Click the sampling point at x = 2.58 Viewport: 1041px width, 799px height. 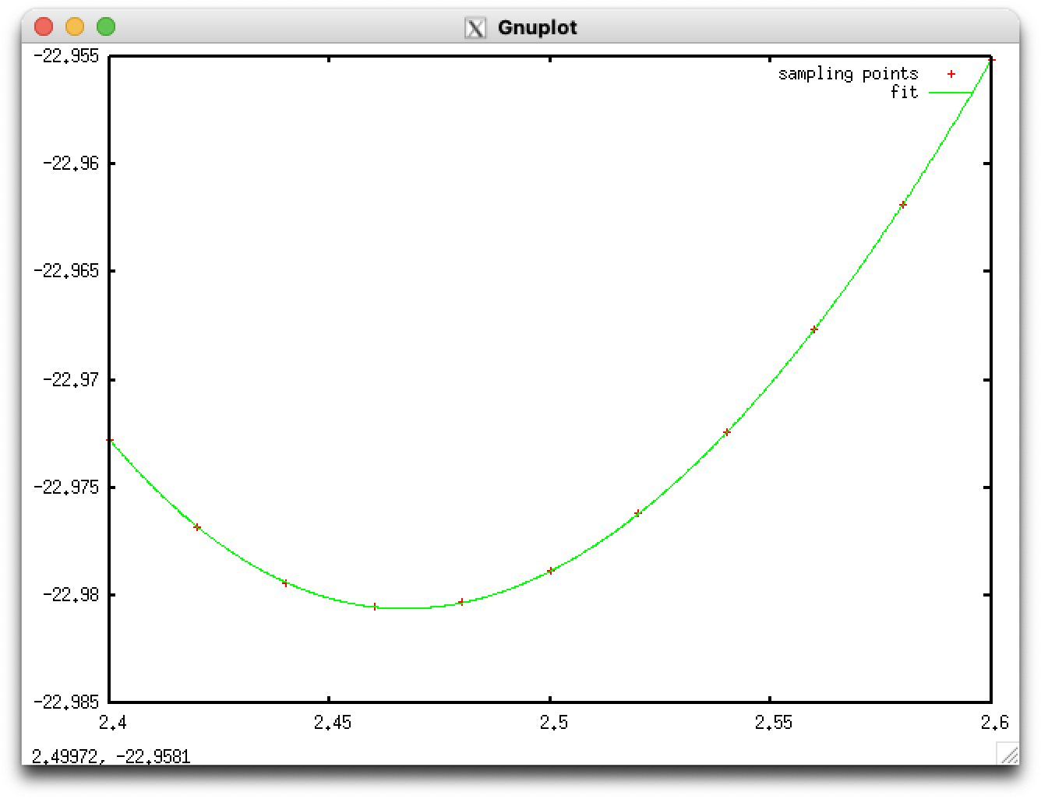(x=903, y=205)
